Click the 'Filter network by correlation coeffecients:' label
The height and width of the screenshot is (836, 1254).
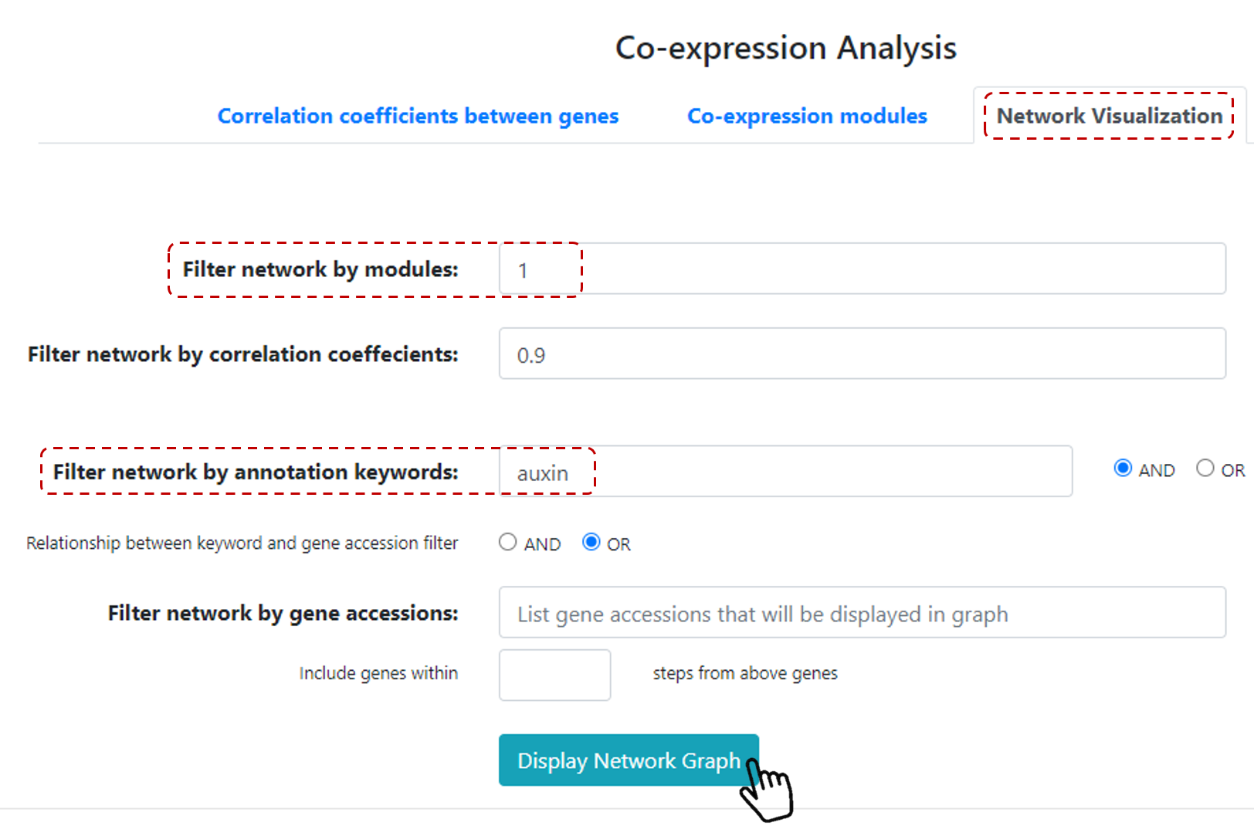click(x=242, y=354)
